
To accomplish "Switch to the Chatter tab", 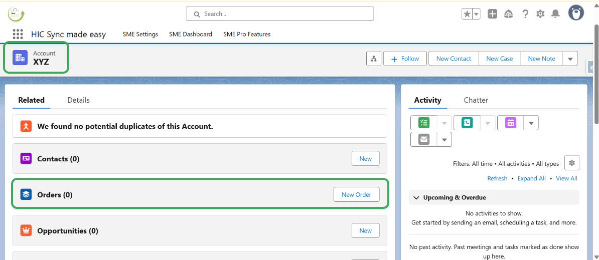I will point(476,100).
